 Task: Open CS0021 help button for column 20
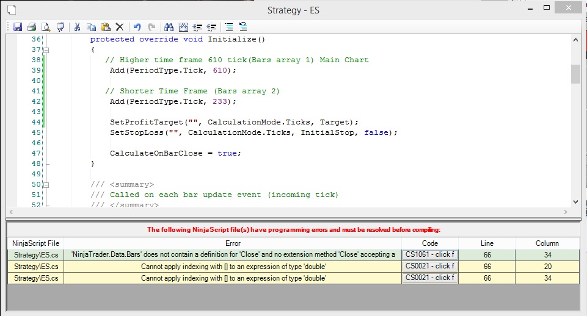[x=430, y=266]
